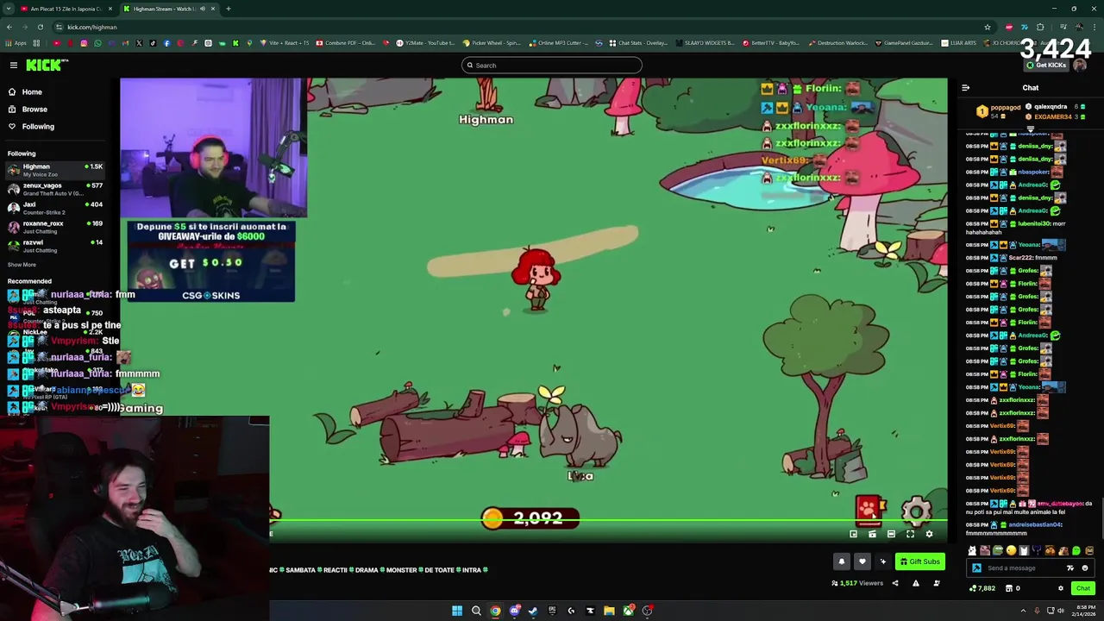Open Windows taskbar search
The height and width of the screenshot is (621, 1104).
point(476,611)
